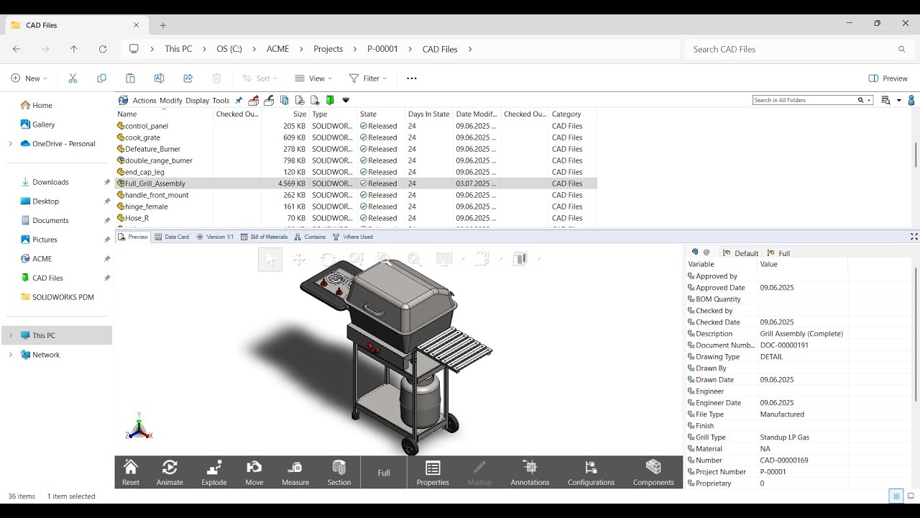Screen dimensions: 920x518
Task: Activate the Measure tool
Action: [x=295, y=473]
